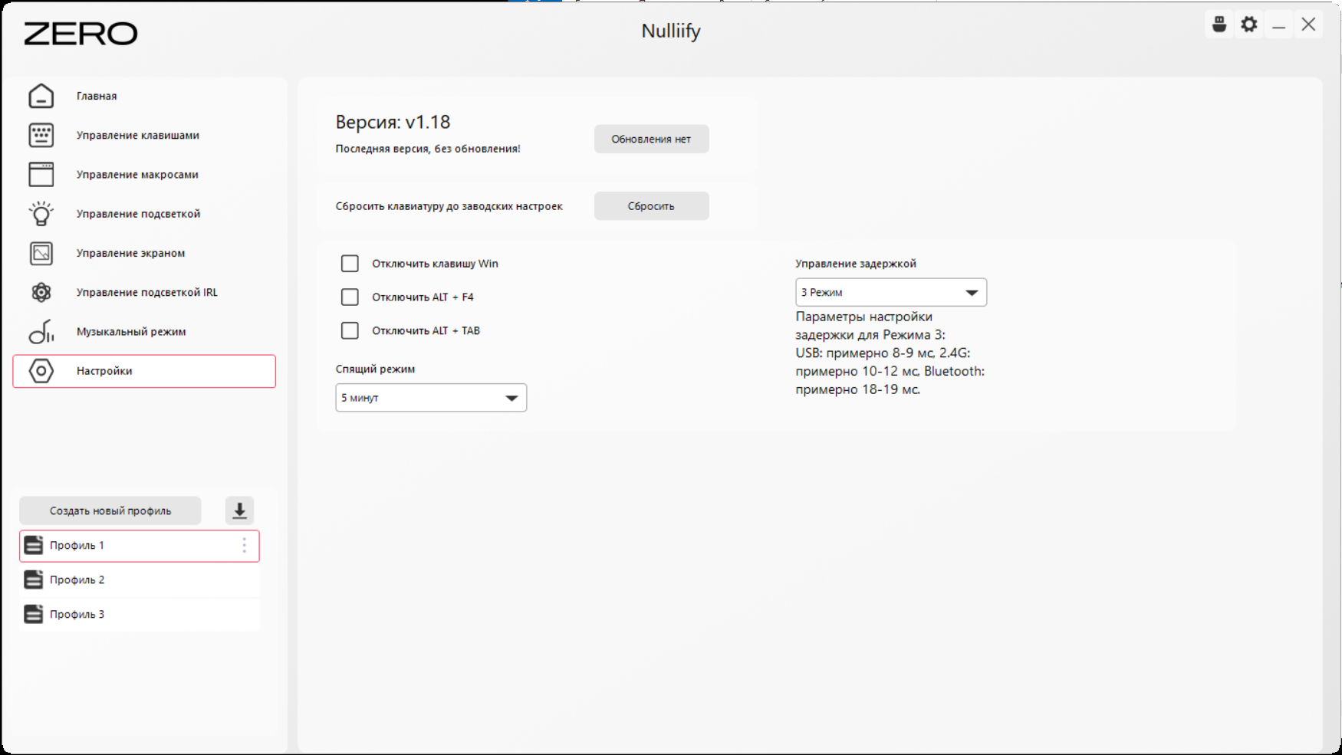Viewport: 1342px width, 755px height.
Task: Click the mouse device icon in title bar
Action: (1219, 25)
